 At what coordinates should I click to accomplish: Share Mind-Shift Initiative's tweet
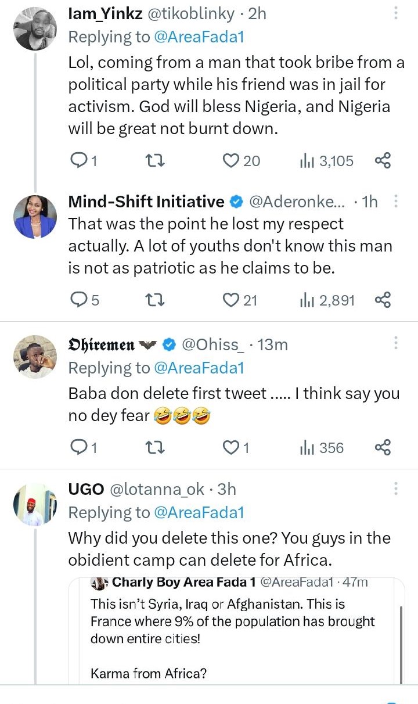click(383, 300)
